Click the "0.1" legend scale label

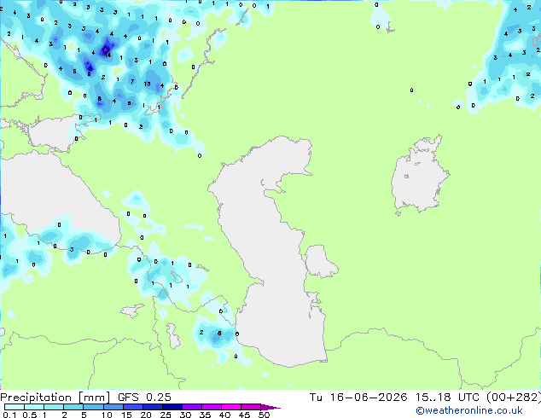coord(9,415)
